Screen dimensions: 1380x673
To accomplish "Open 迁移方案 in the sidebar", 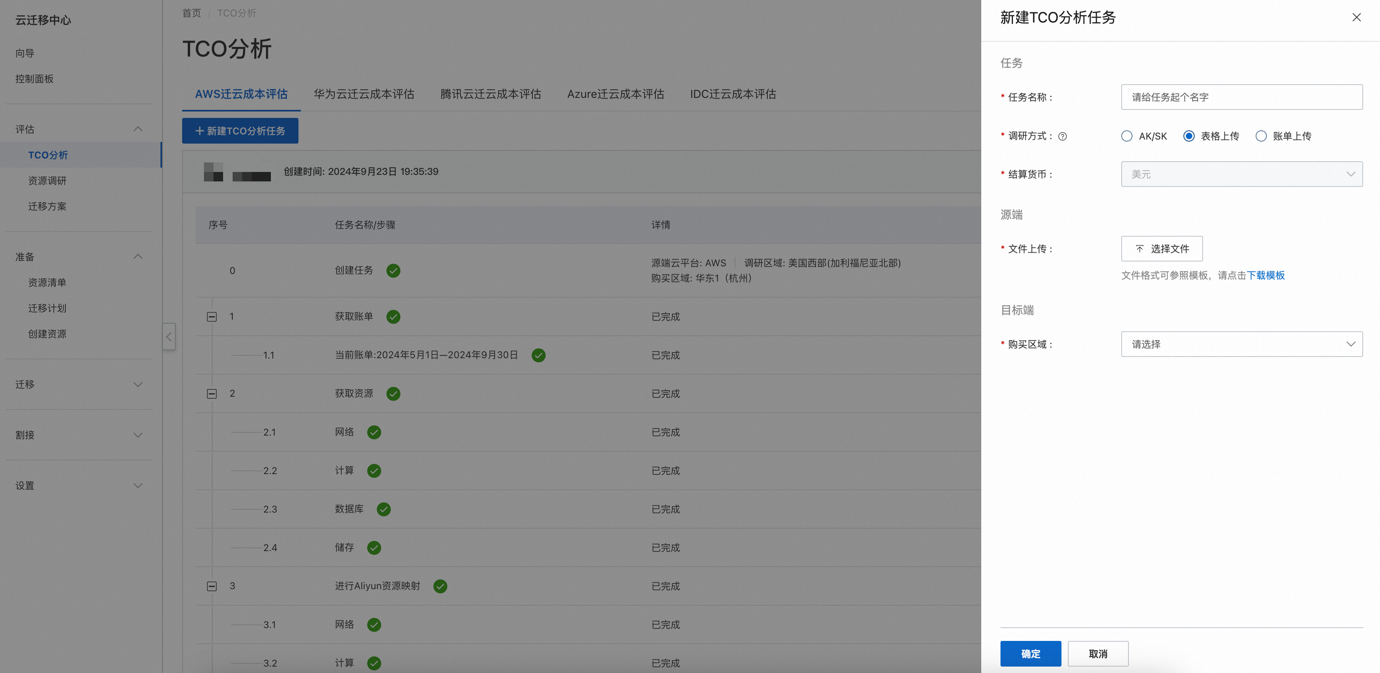I will pos(47,206).
